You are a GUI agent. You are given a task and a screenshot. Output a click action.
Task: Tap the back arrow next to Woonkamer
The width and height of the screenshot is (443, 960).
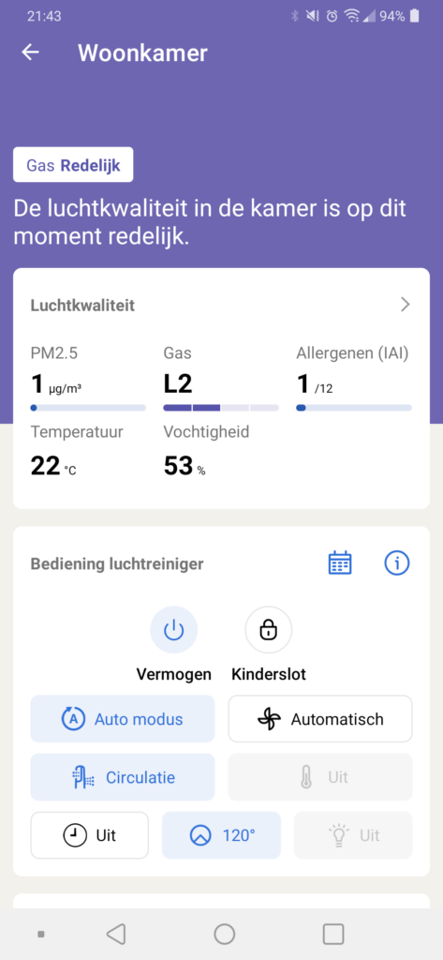coord(30,52)
